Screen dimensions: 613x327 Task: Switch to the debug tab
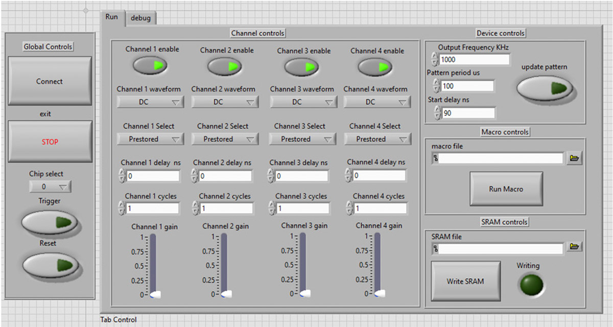tap(140, 18)
